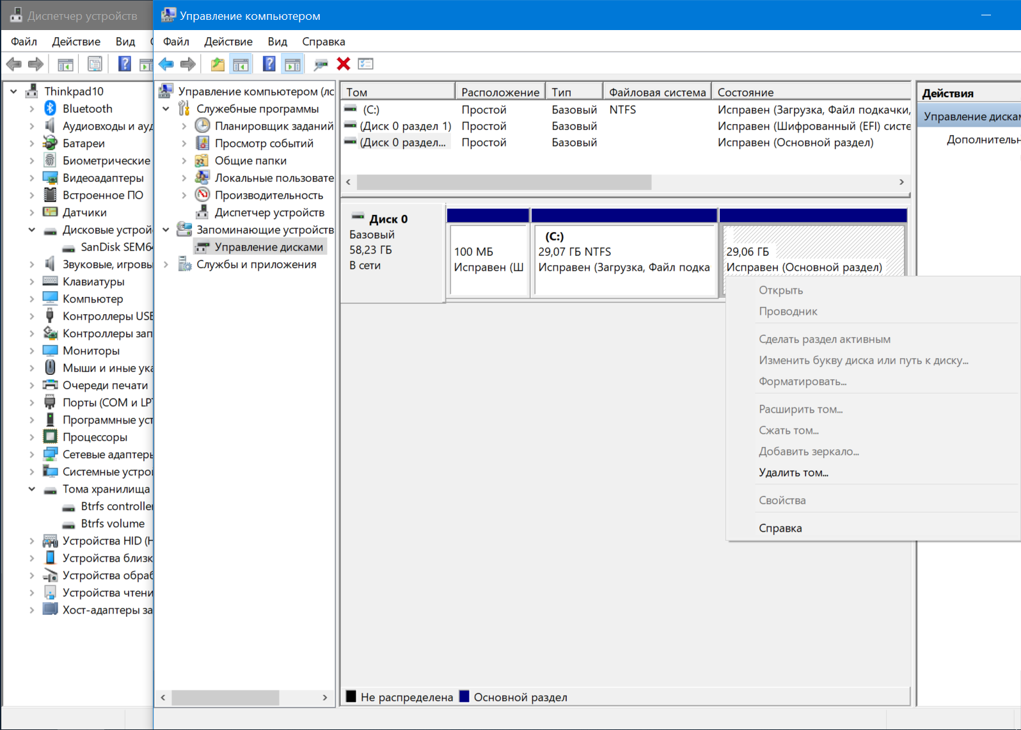Open Вид menu in Computer Management

[x=277, y=42]
